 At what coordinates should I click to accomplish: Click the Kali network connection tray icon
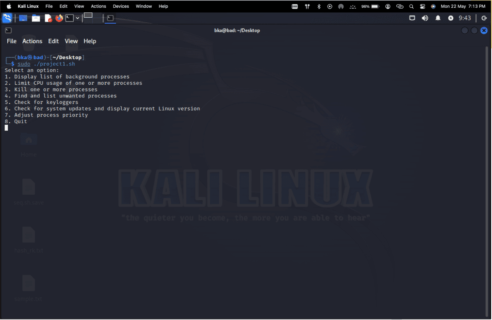[412, 18]
